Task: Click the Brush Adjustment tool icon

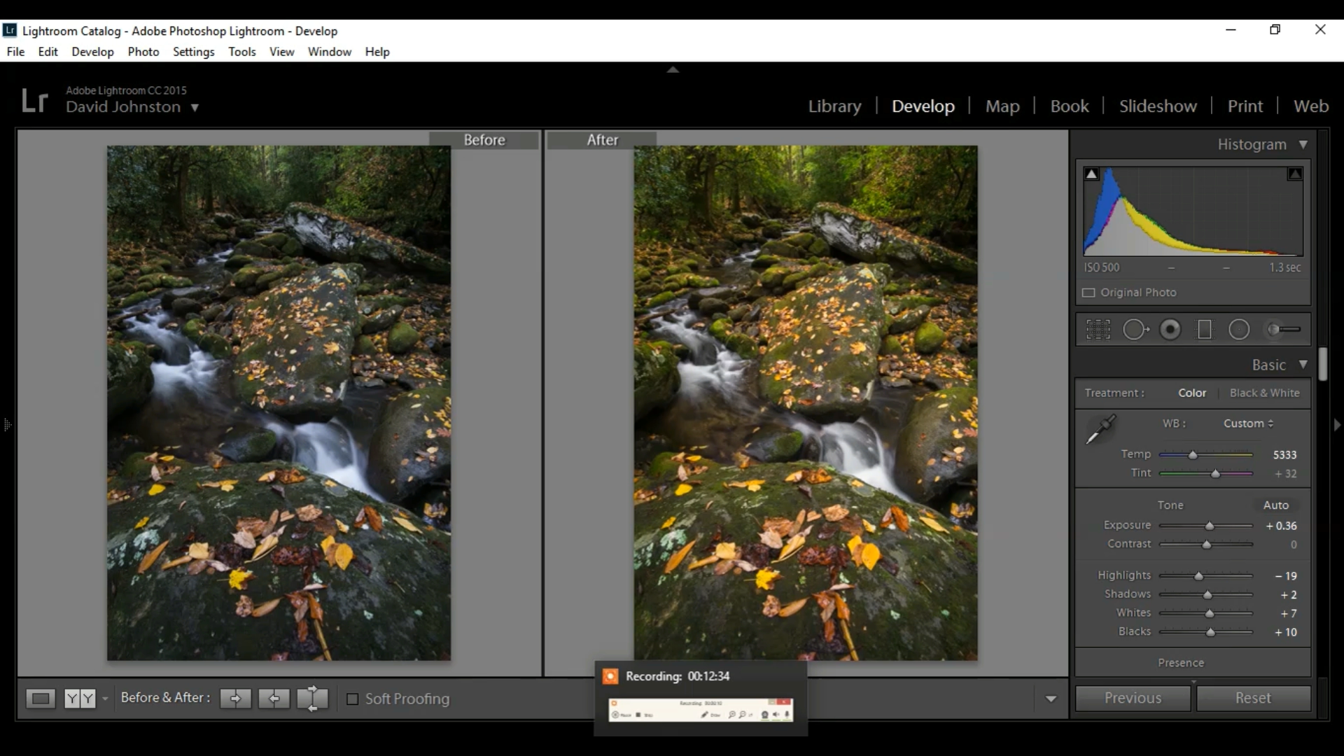Action: coord(1282,330)
